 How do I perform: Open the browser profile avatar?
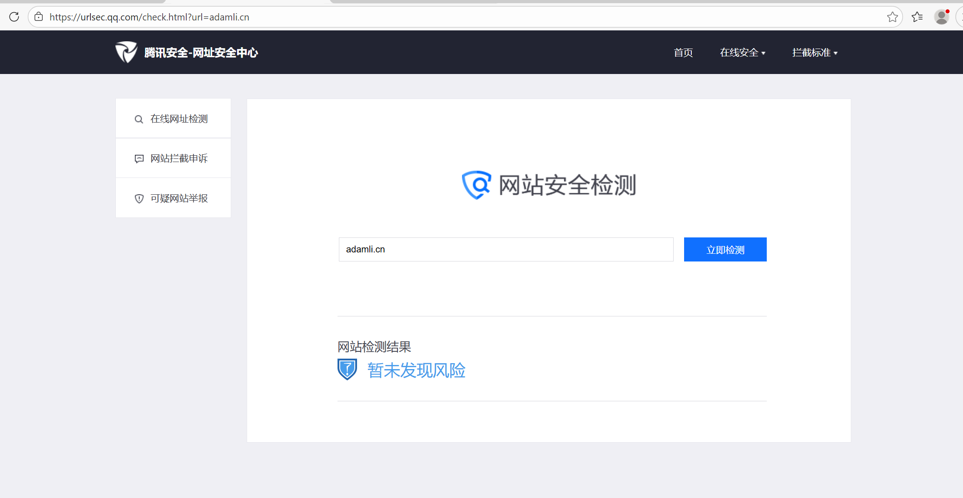pyautogui.click(x=942, y=17)
